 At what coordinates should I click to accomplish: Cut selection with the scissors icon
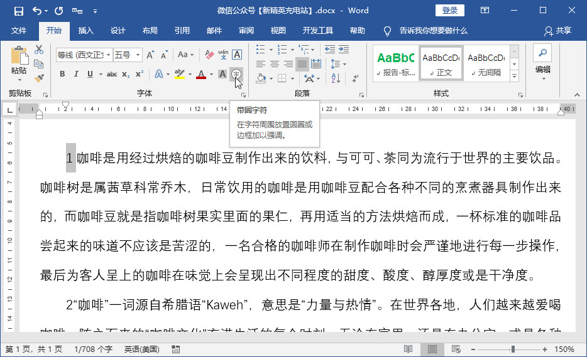coord(39,50)
